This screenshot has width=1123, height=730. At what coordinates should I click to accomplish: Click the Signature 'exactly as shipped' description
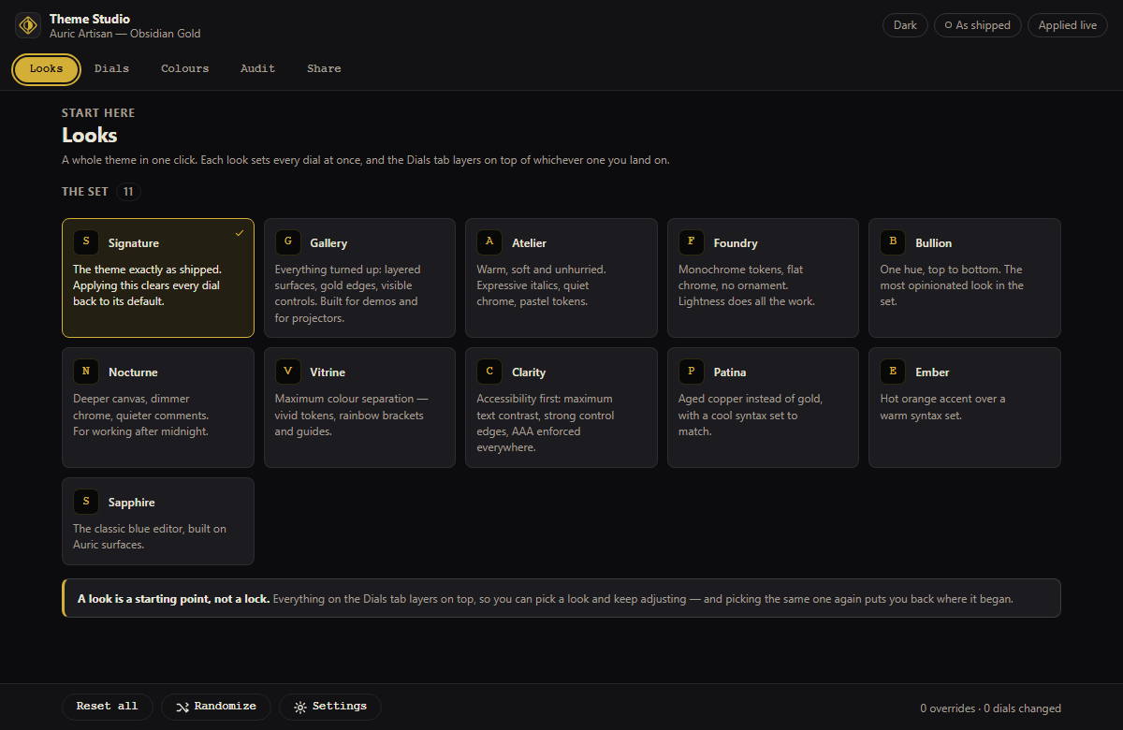click(147, 285)
